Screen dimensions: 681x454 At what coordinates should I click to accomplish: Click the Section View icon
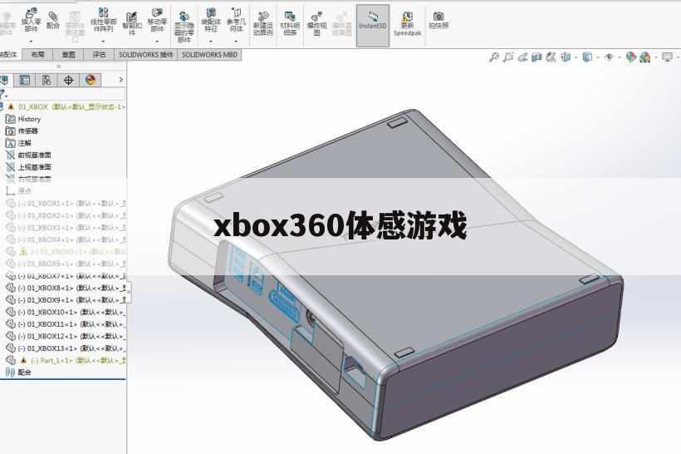coord(536,57)
